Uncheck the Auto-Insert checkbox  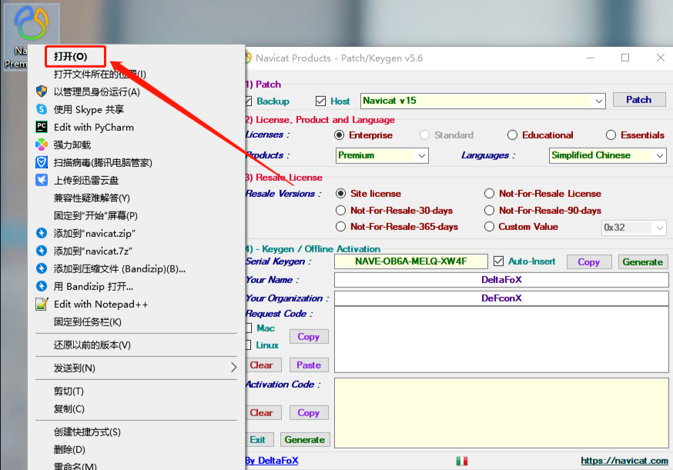point(498,262)
